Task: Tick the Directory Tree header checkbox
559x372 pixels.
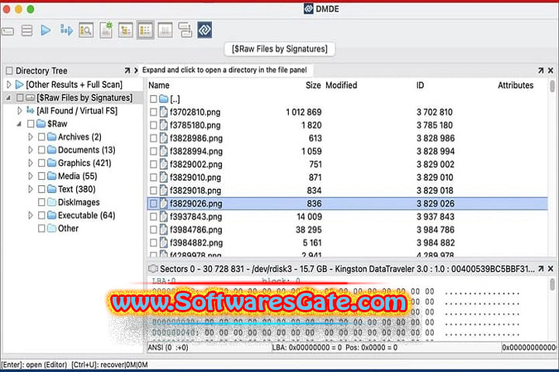Action: pos(9,71)
